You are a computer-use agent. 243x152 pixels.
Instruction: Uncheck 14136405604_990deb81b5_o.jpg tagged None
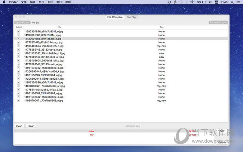[18, 60]
